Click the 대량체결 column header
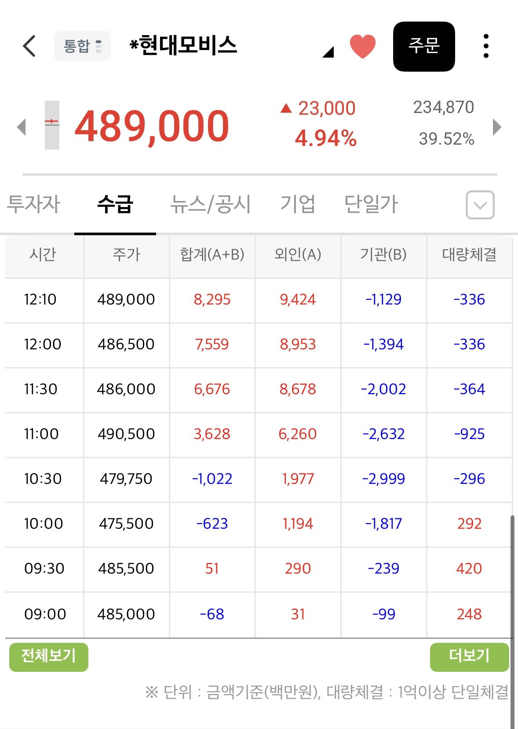This screenshot has width=518, height=729. 469,255
